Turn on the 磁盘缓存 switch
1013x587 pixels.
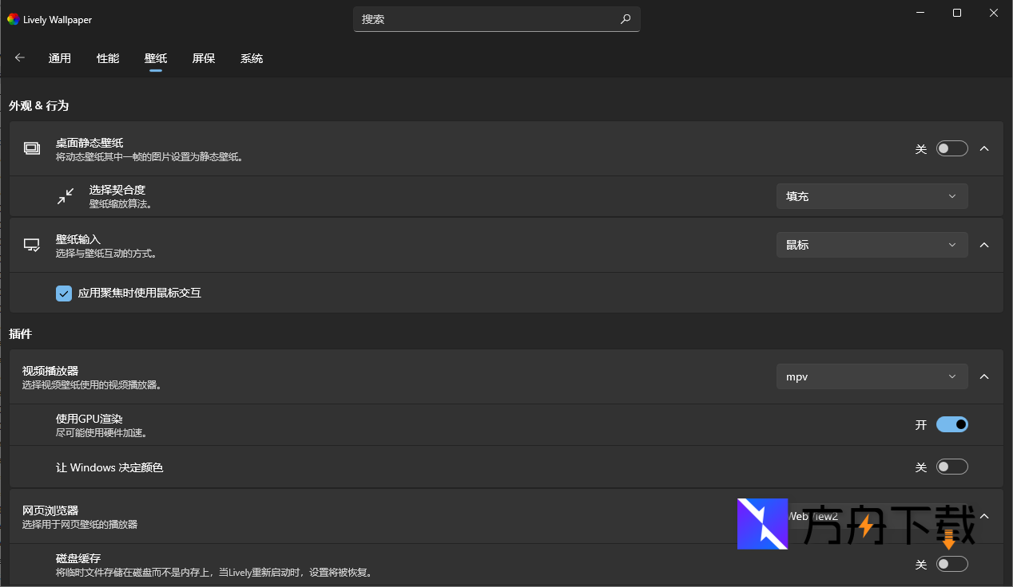(951, 564)
